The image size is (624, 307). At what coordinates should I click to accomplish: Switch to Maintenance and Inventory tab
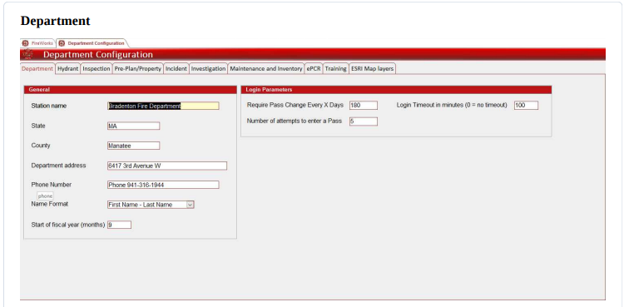[x=266, y=69]
